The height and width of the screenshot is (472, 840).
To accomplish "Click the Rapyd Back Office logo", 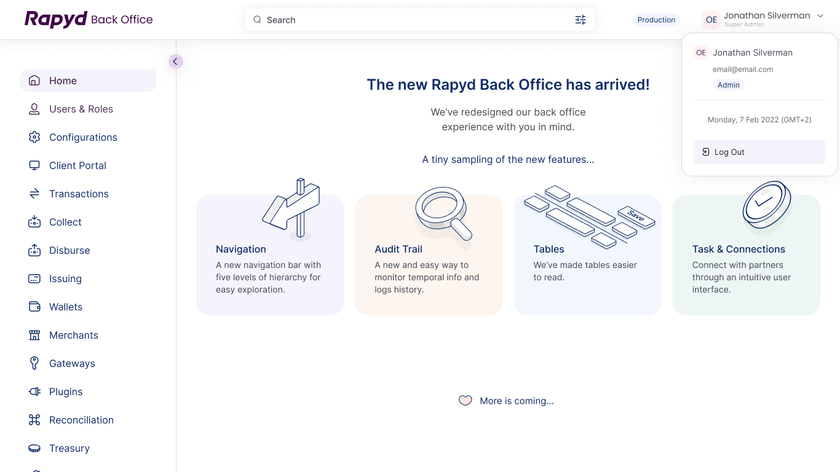I will coord(89,19).
